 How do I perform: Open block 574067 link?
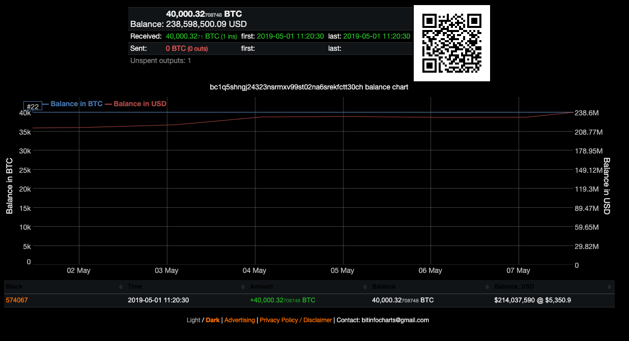pos(17,300)
